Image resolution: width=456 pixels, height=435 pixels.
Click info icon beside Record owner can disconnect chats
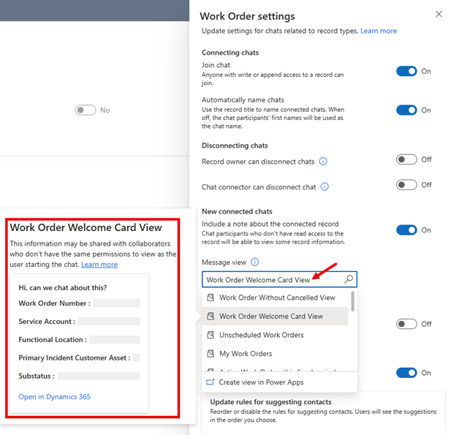point(323,162)
